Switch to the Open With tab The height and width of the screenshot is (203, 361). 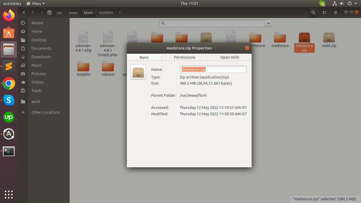click(x=229, y=57)
